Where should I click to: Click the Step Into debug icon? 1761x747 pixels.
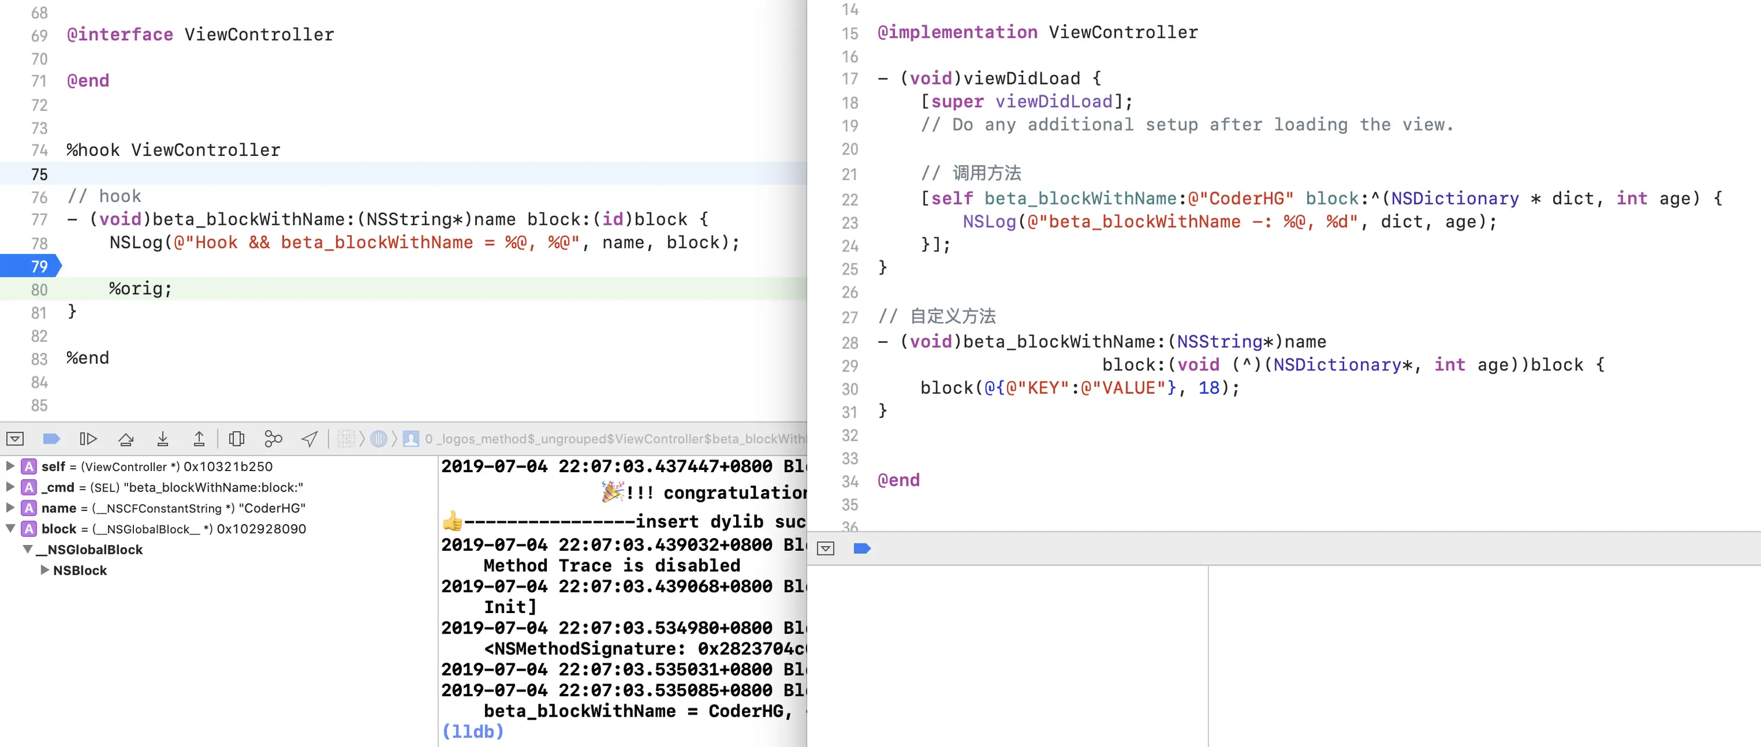(162, 439)
